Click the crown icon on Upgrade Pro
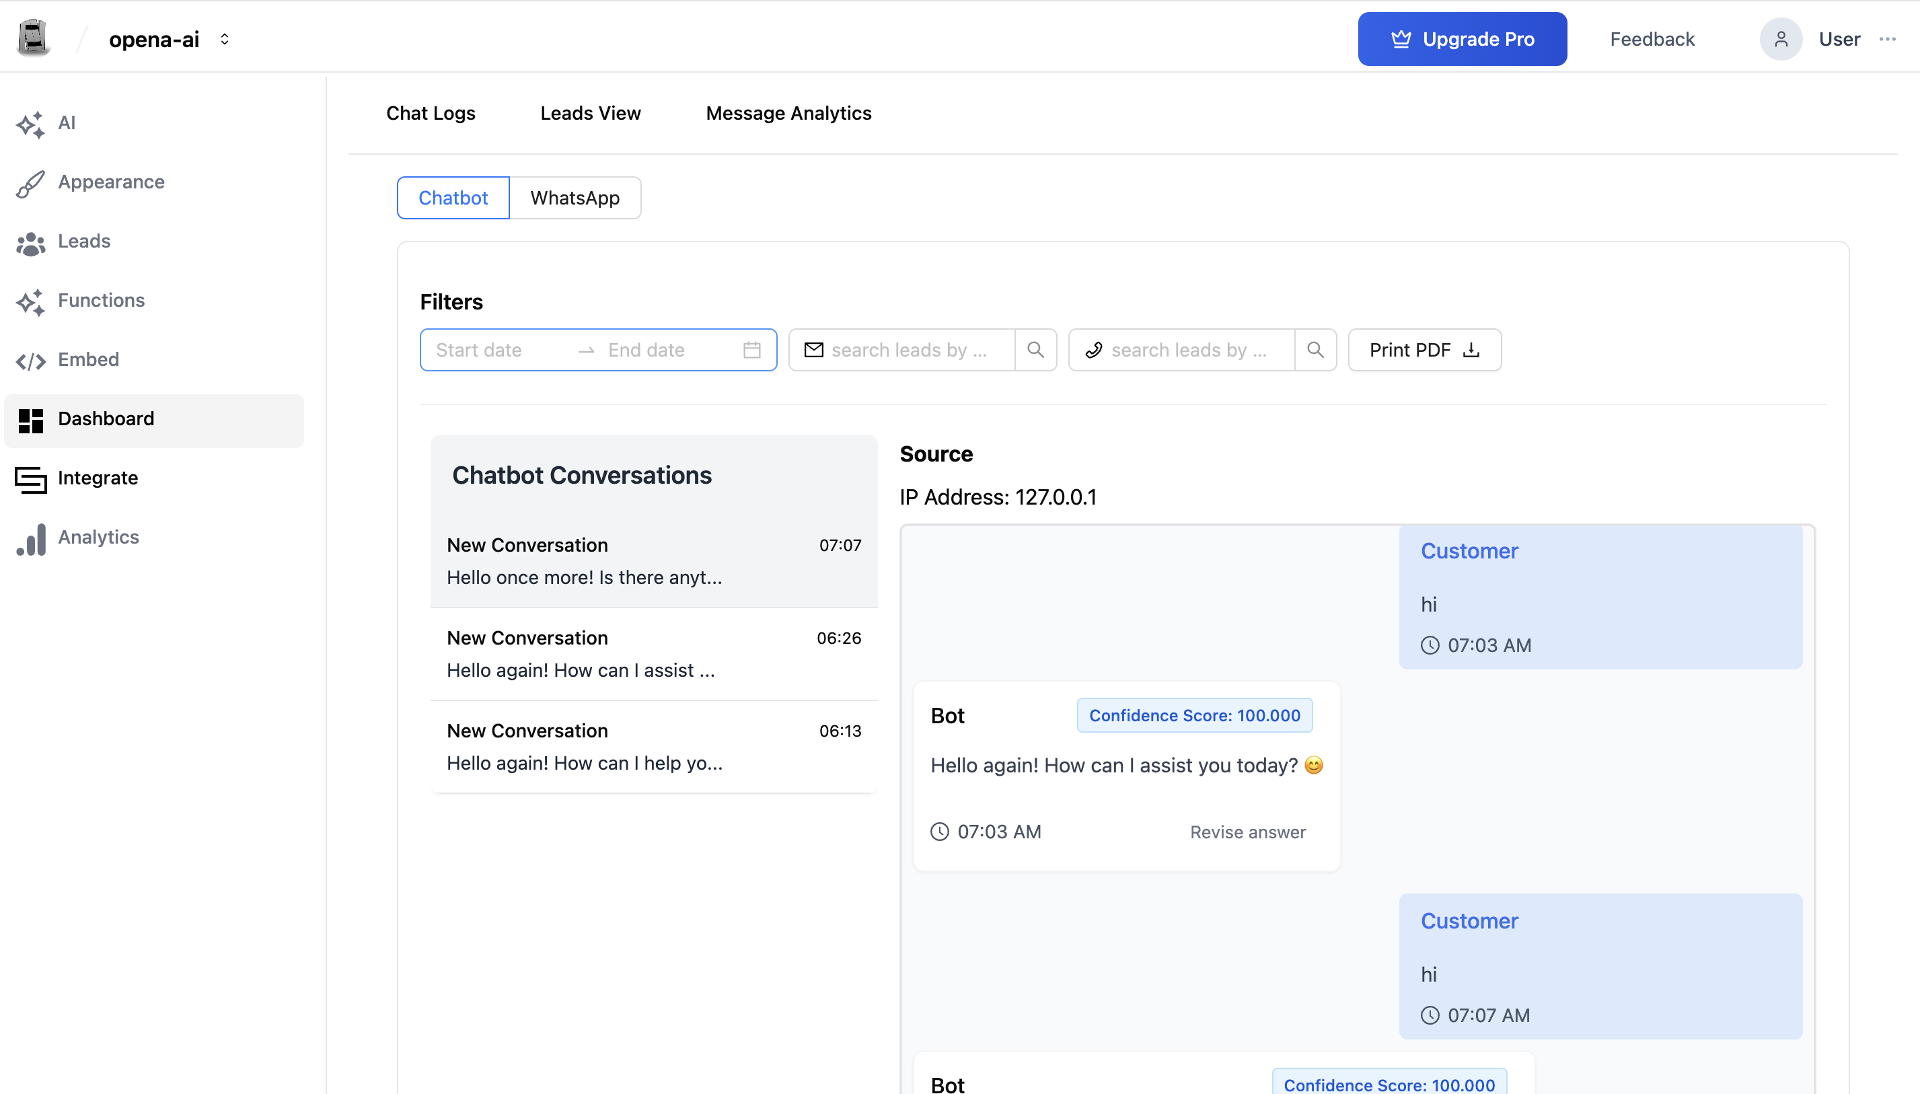 tap(1401, 39)
